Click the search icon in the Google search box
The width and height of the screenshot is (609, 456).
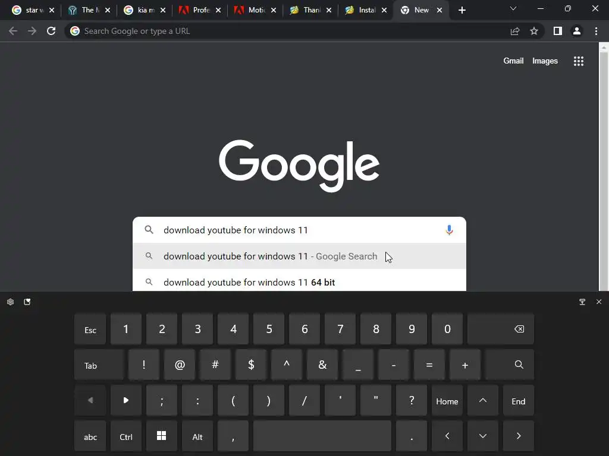tap(149, 230)
